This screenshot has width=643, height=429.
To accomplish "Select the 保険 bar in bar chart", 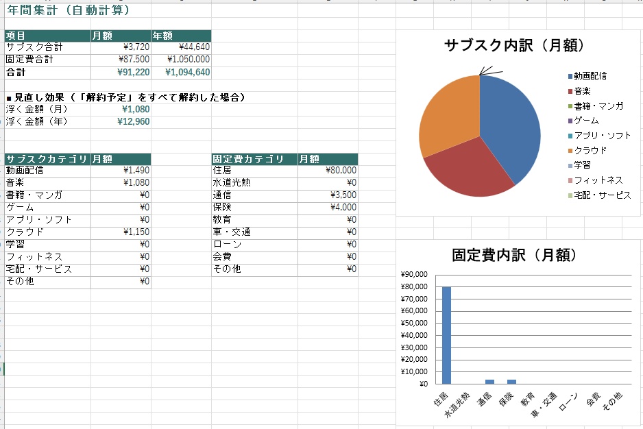I will coord(511,382).
